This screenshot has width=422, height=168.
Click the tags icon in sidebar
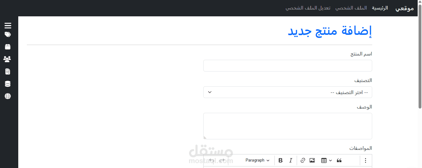(8, 35)
